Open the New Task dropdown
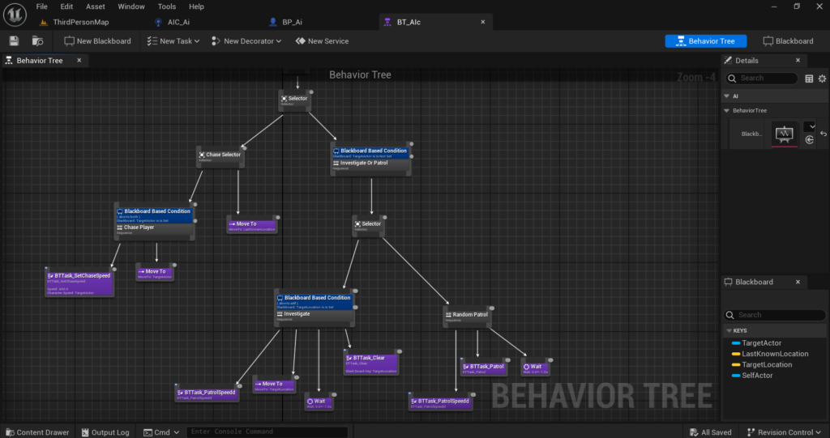Image resolution: width=830 pixels, height=438 pixels. pyautogui.click(x=173, y=40)
